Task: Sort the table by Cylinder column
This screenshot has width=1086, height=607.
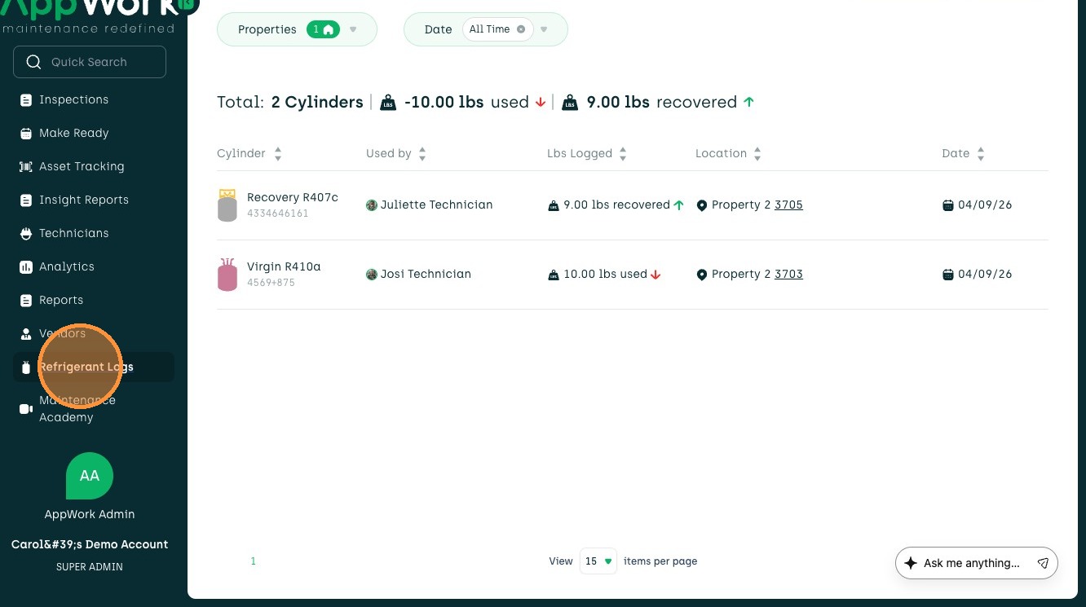Action: (278, 154)
